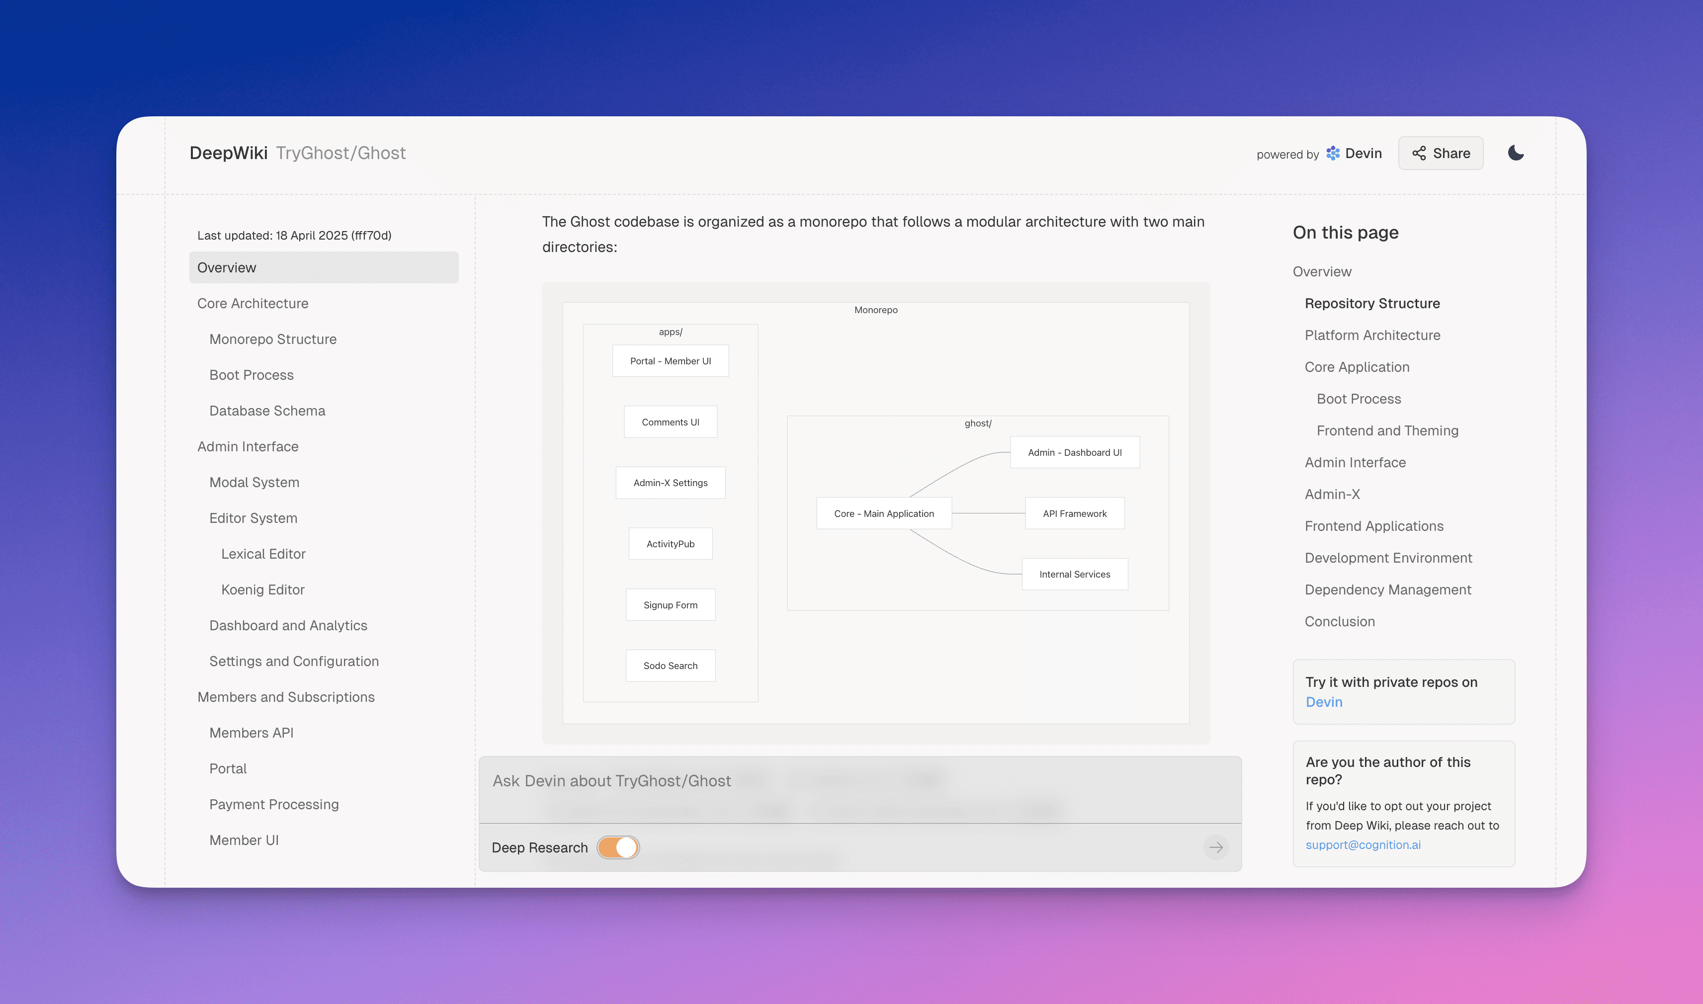Select the Core - Main Application diagram box

coord(884,513)
